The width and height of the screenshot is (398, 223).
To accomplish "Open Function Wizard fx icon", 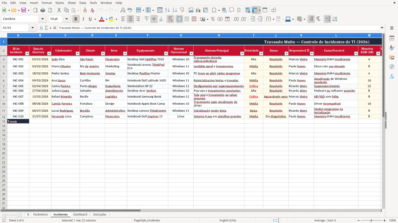I will click(41, 28).
